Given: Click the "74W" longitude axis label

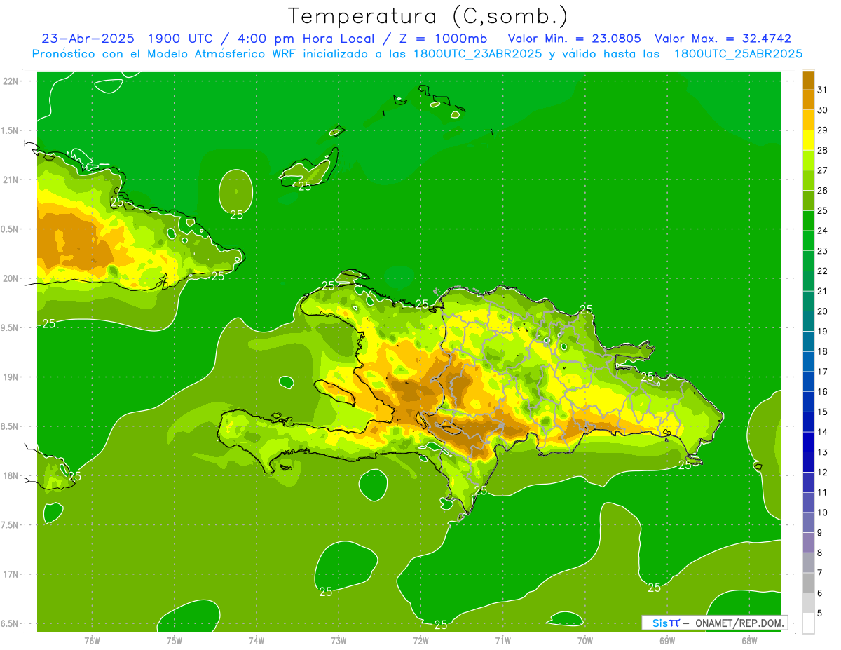Looking at the screenshot, I should click(257, 641).
